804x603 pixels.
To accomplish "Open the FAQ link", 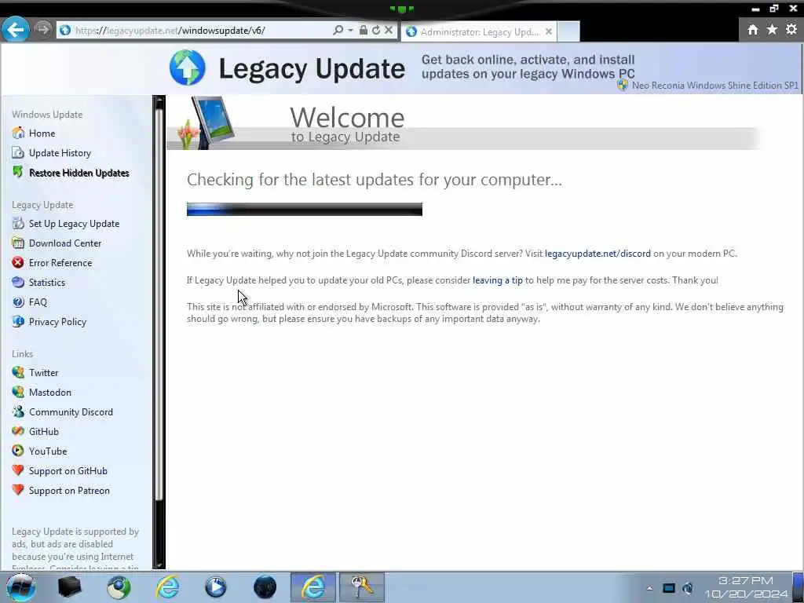I will pos(38,302).
